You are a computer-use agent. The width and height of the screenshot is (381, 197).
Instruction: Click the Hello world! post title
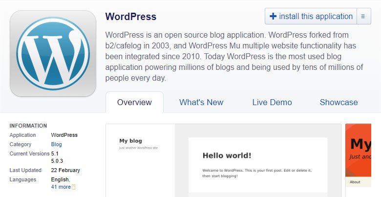[227, 155]
